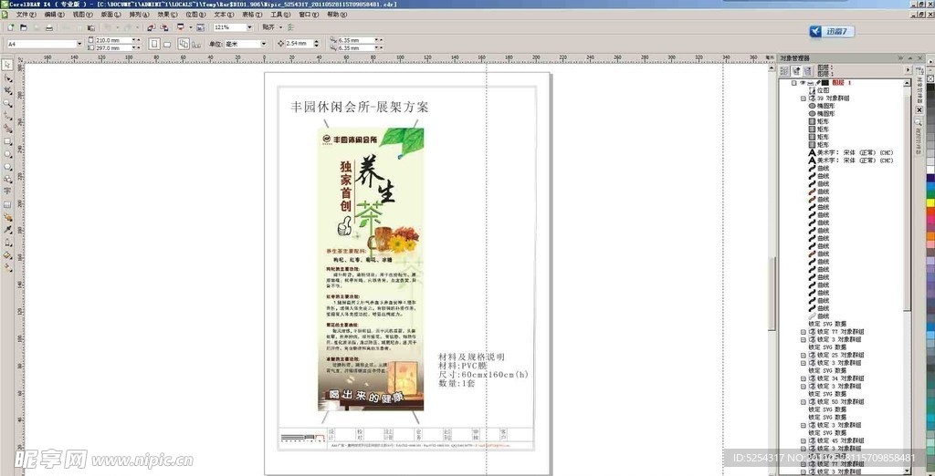
Task: Set page orientation to portrait
Action: 153,44
